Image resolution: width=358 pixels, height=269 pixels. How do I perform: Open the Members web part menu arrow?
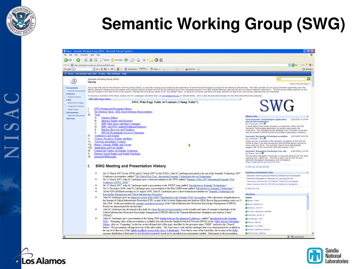tap(308, 194)
